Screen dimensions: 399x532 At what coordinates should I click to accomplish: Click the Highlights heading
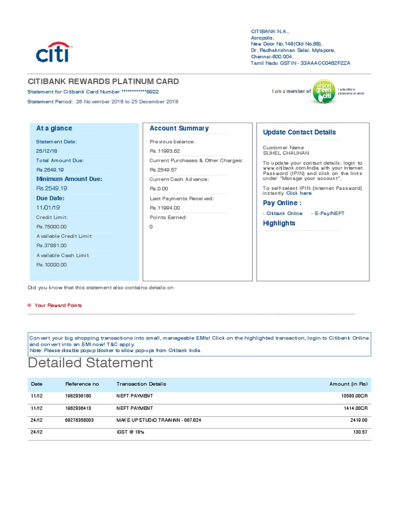tap(279, 223)
